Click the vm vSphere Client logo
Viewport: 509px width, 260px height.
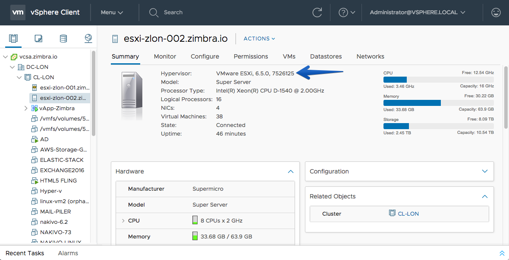[x=45, y=12]
